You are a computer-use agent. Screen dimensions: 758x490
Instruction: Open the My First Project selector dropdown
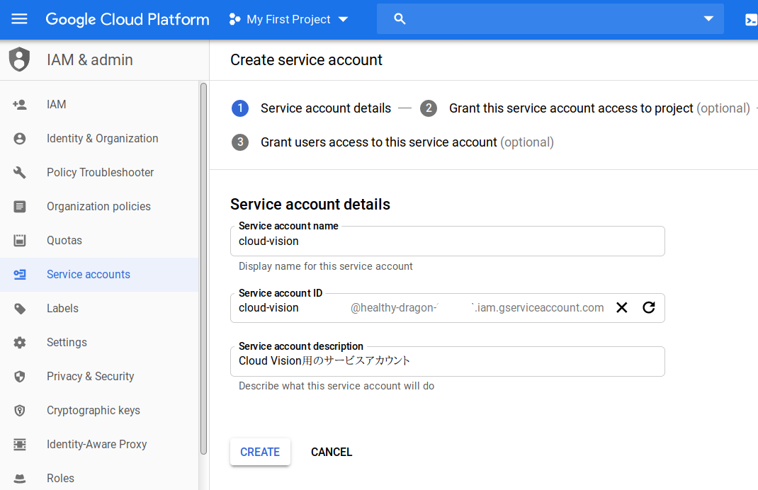pos(289,19)
